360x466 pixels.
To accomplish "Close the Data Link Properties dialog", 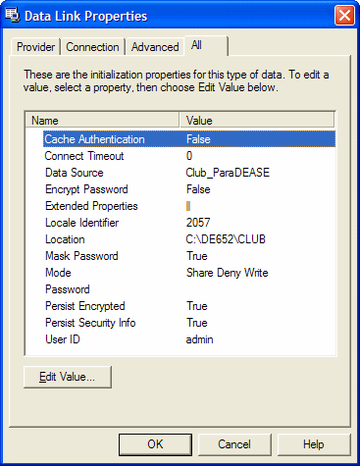I will (344, 16).
